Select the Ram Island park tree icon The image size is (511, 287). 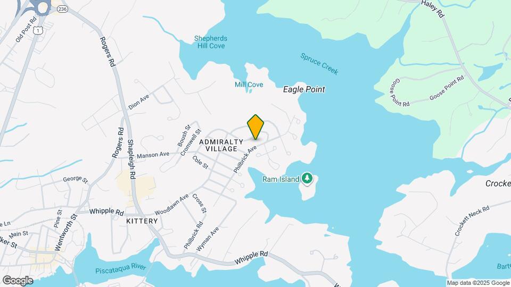tap(307, 179)
